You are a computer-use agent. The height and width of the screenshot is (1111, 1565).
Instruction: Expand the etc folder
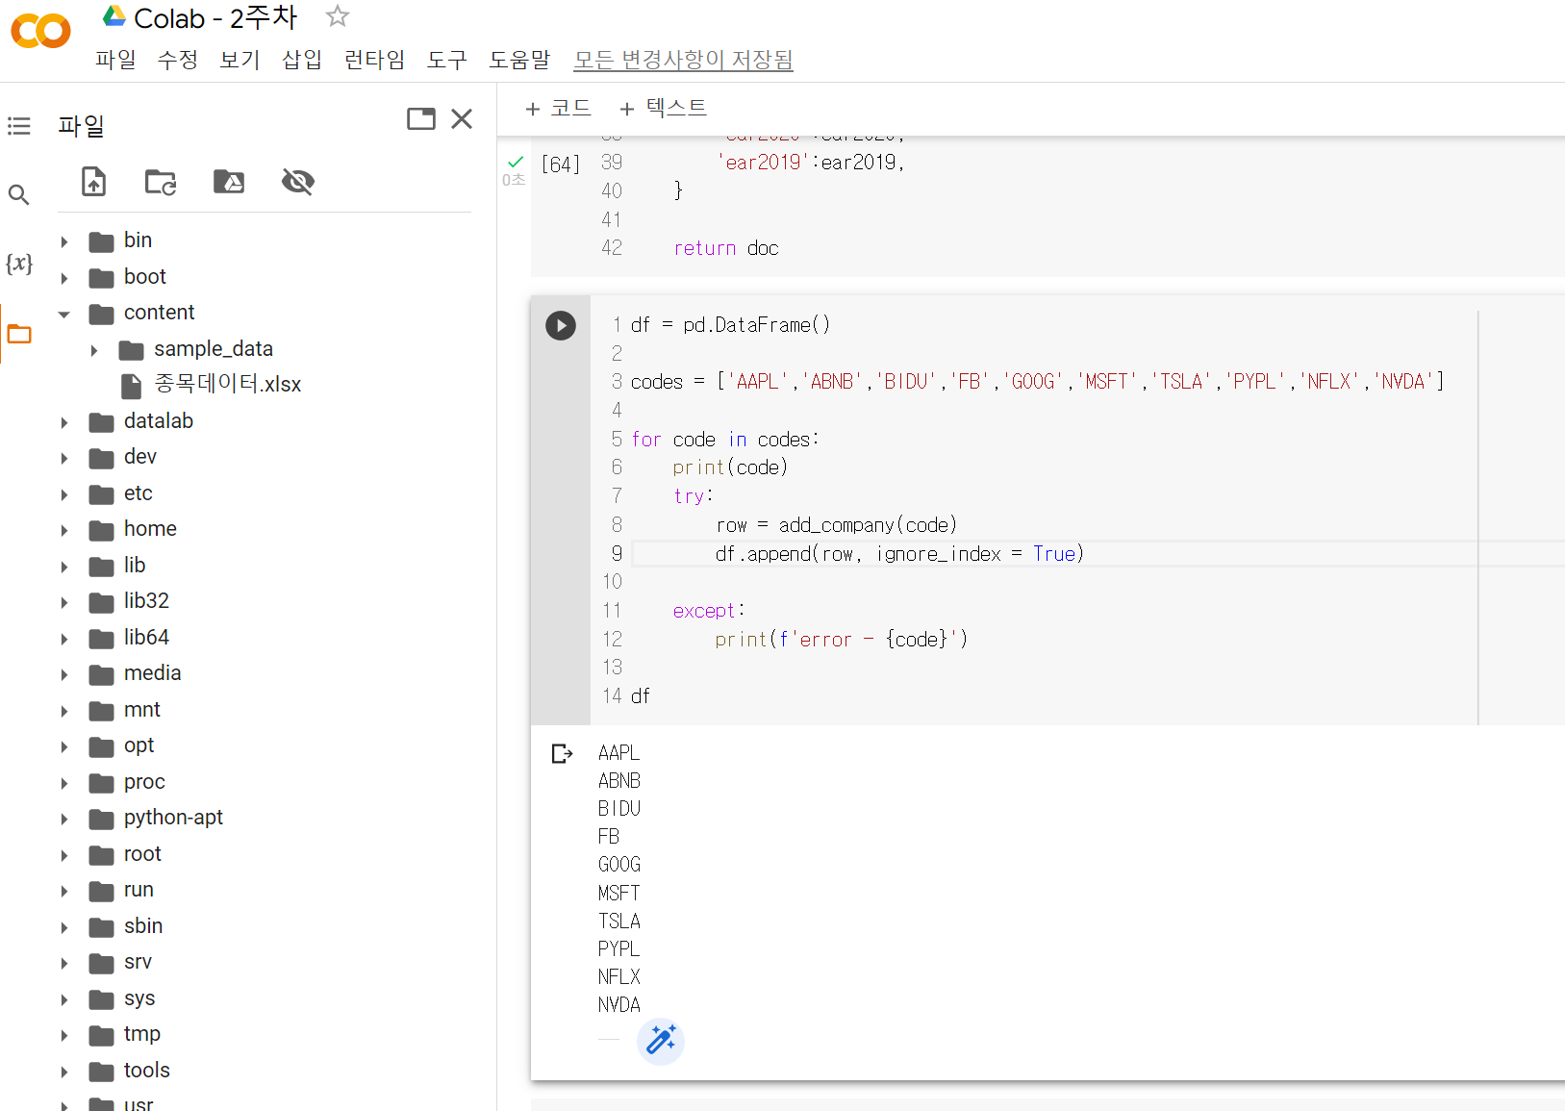pos(64,494)
